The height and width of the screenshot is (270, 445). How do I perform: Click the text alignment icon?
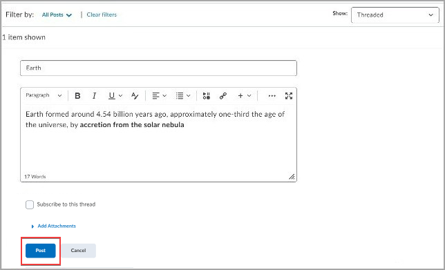[155, 96]
